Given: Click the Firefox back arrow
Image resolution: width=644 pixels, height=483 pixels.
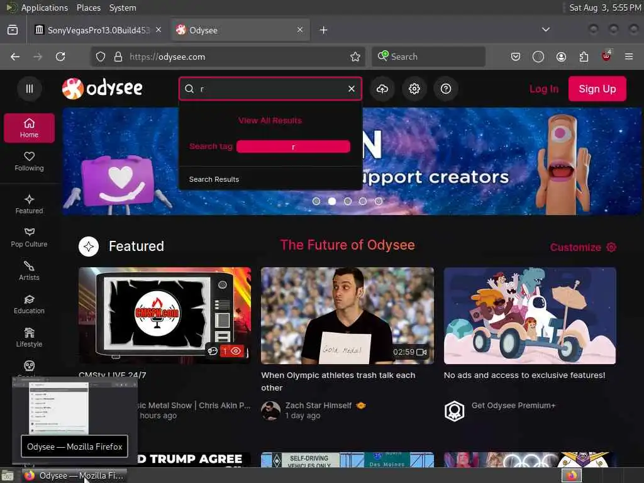Looking at the screenshot, I should pyautogui.click(x=15, y=57).
